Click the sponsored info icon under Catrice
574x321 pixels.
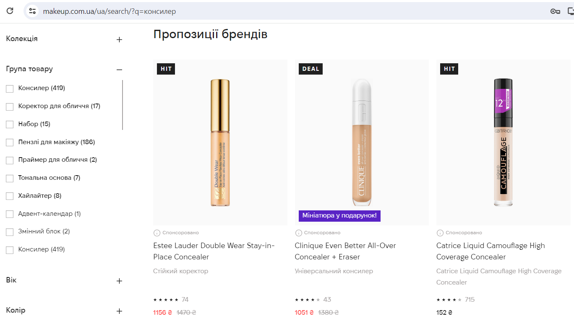pyautogui.click(x=440, y=233)
